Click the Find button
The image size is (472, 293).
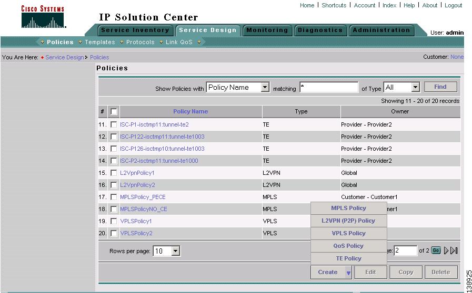(440, 87)
